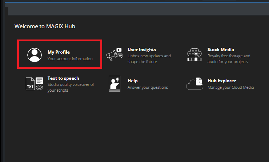The image size is (269, 162).
Task: Click "Studio quality voiceover of your scripts"
Action: tap(71, 87)
